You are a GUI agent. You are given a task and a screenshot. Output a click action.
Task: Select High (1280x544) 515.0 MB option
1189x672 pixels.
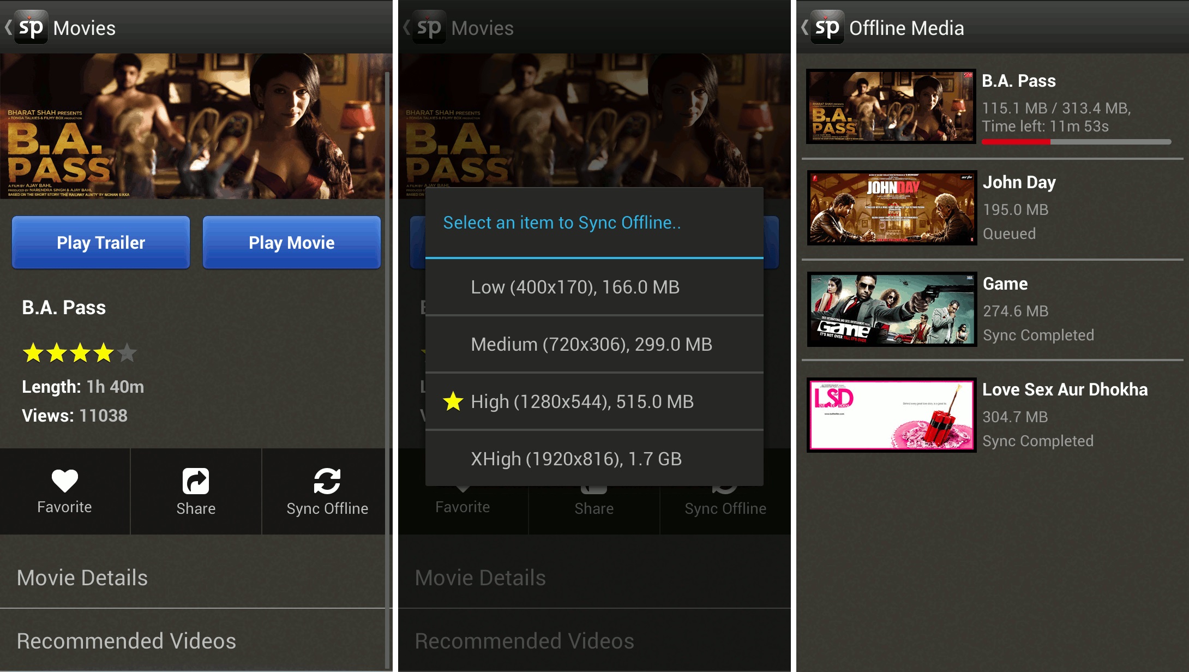[594, 401]
